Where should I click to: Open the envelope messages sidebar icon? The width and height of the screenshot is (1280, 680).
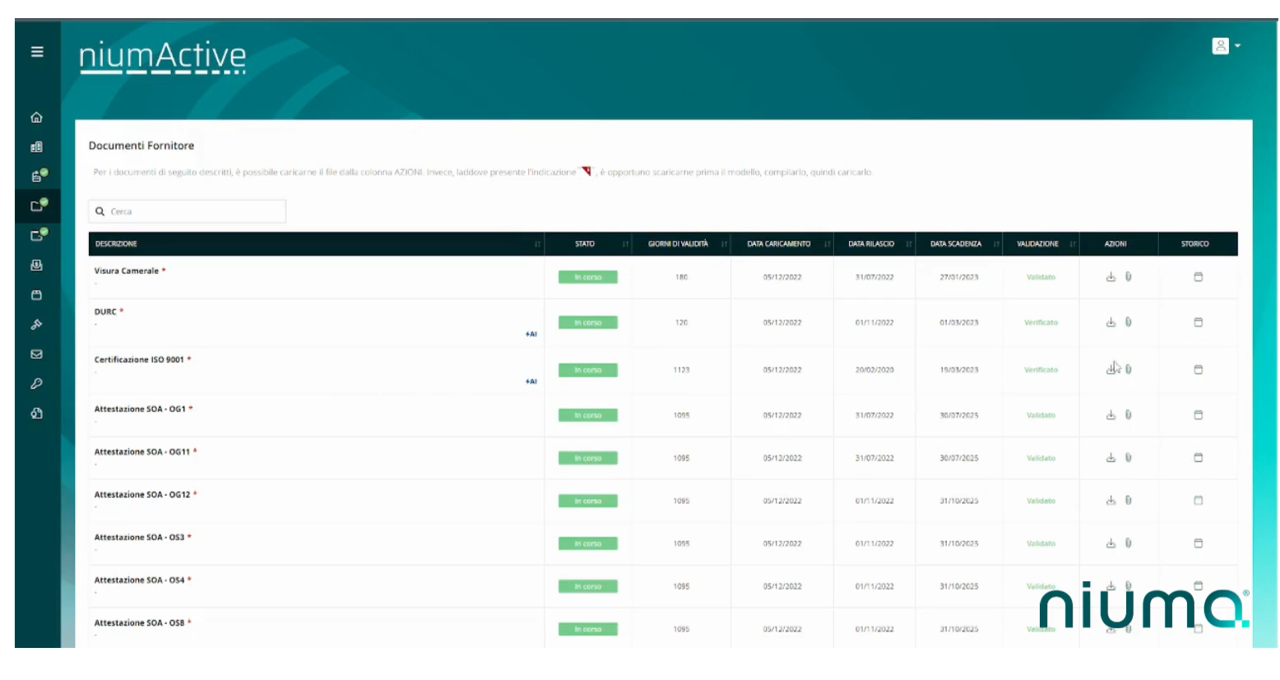[x=37, y=354]
